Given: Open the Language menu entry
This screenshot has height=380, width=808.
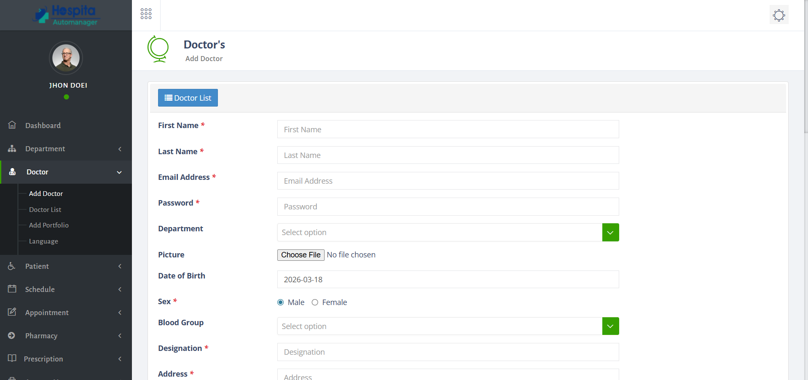Looking at the screenshot, I should point(43,241).
